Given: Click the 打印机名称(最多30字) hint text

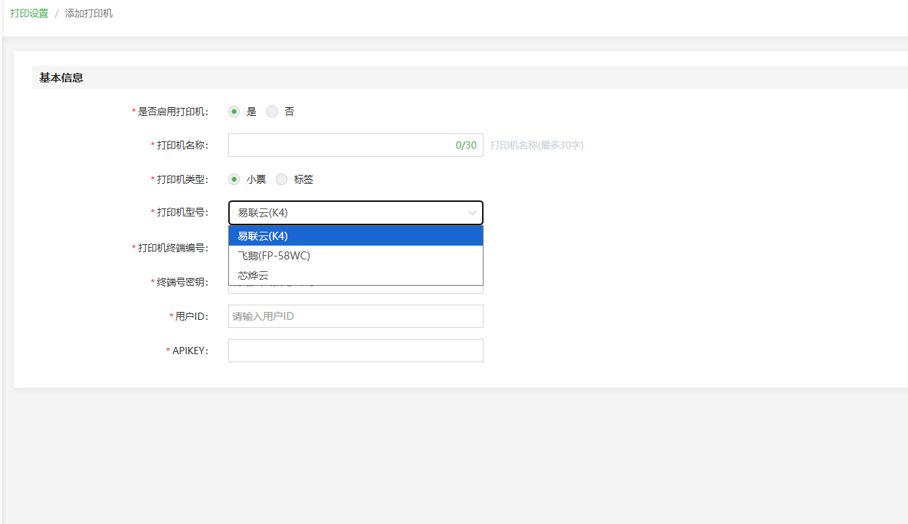Looking at the screenshot, I should (537, 145).
